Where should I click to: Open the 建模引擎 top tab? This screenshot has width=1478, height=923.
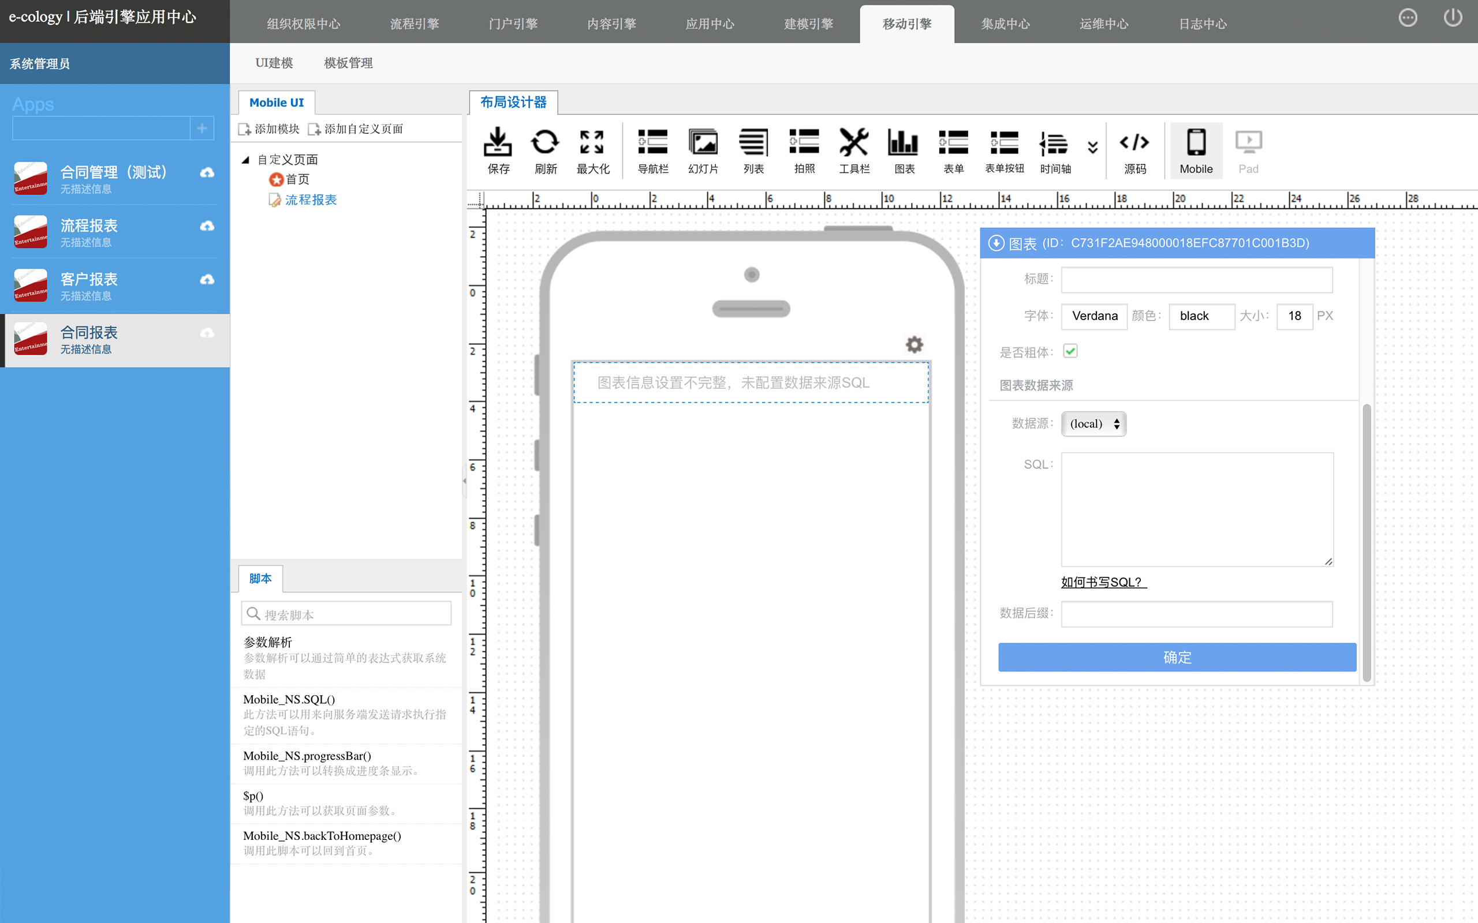point(809,24)
